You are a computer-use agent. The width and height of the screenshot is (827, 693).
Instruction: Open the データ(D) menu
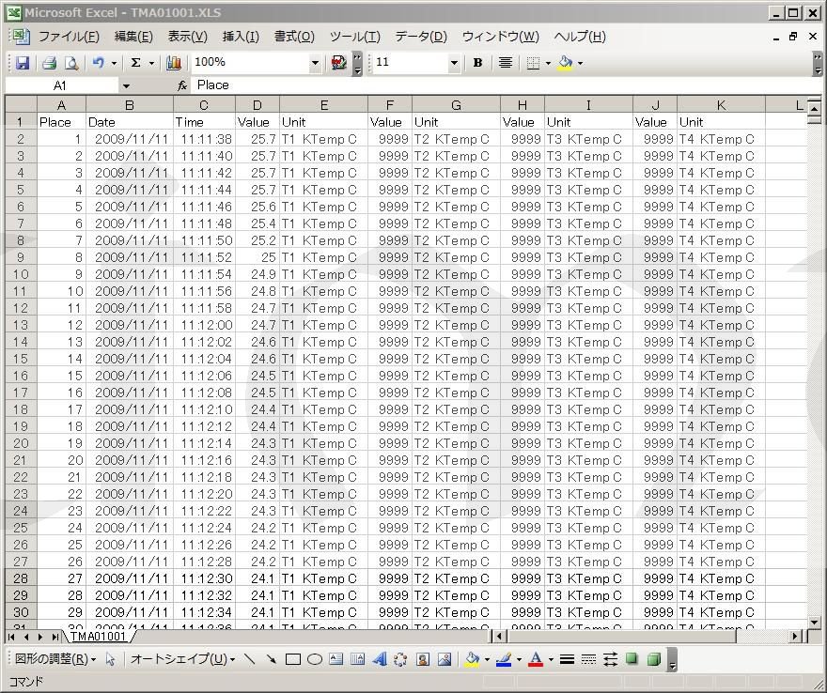pos(420,37)
